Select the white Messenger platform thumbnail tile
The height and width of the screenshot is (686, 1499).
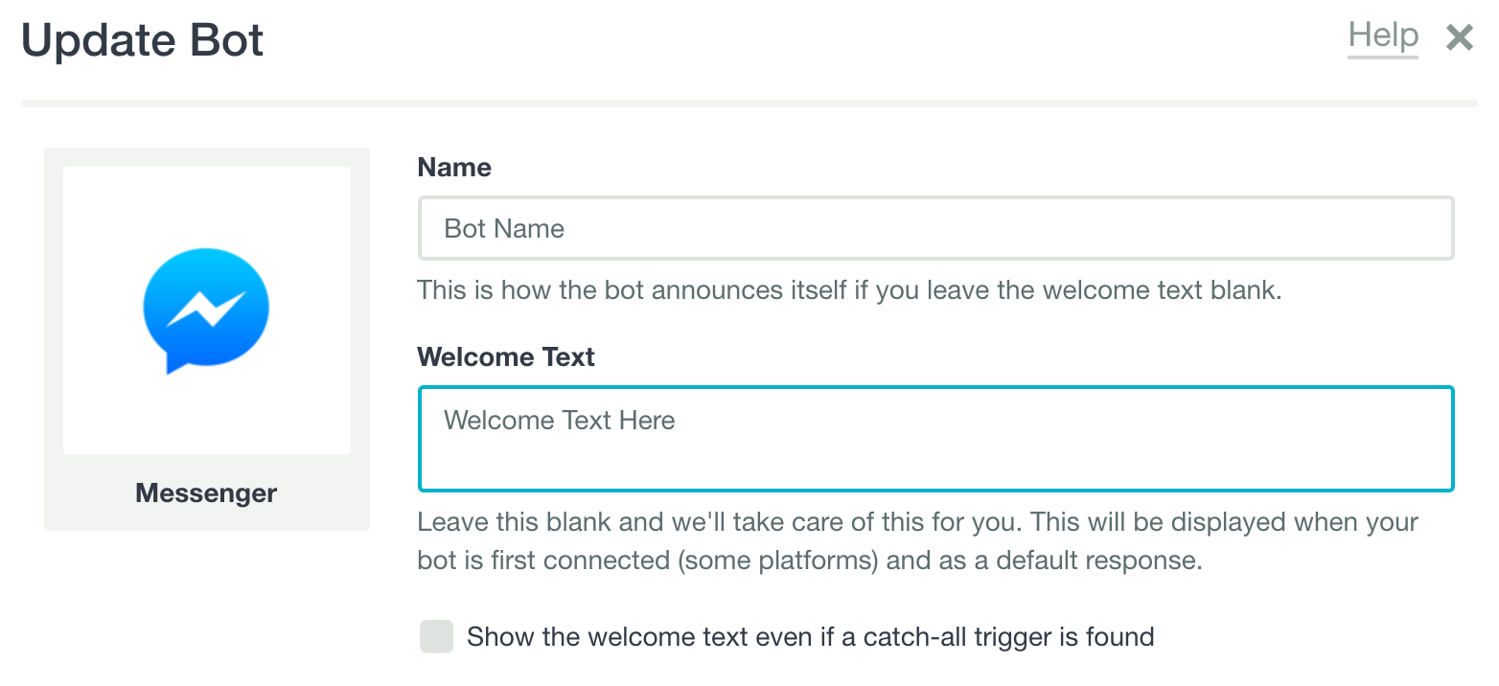(x=207, y=310)
